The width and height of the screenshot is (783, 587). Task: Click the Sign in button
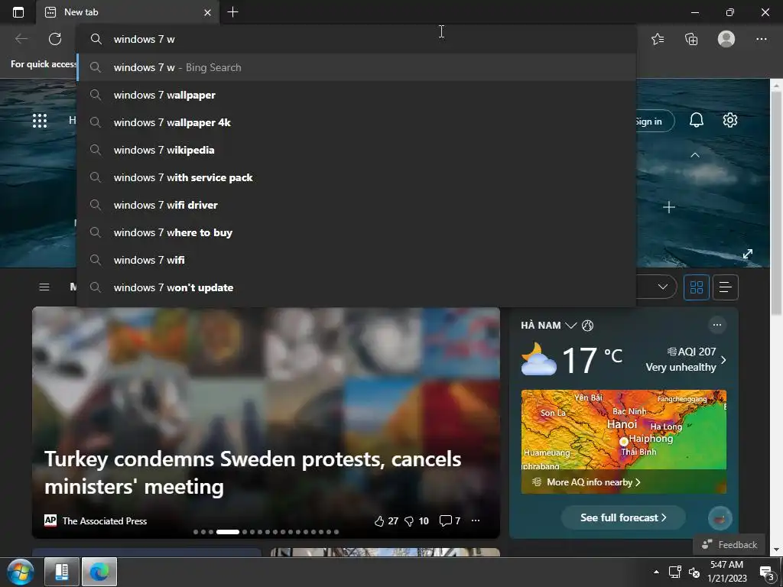[655, 121]
